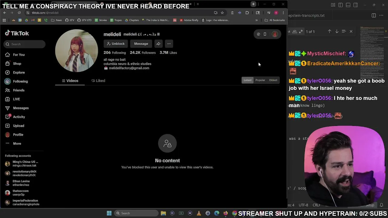Open your Profile from sidebar
Viewport: 388px width, 218px height.
pos(15,134)
